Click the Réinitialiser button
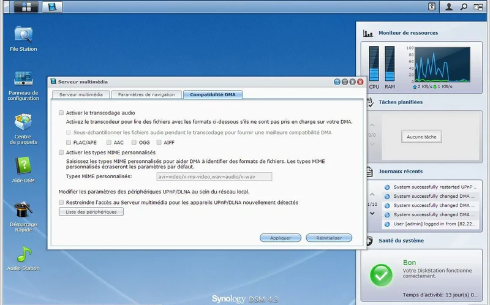 (329, 238)
